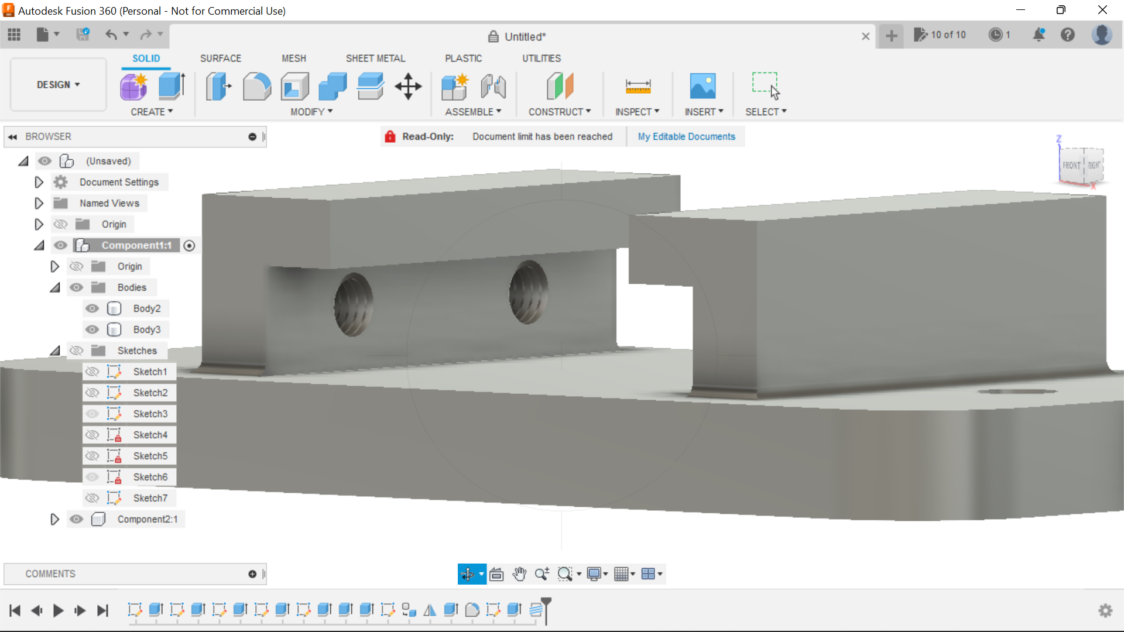Collapse the Sketches folder

coord(55,351)
